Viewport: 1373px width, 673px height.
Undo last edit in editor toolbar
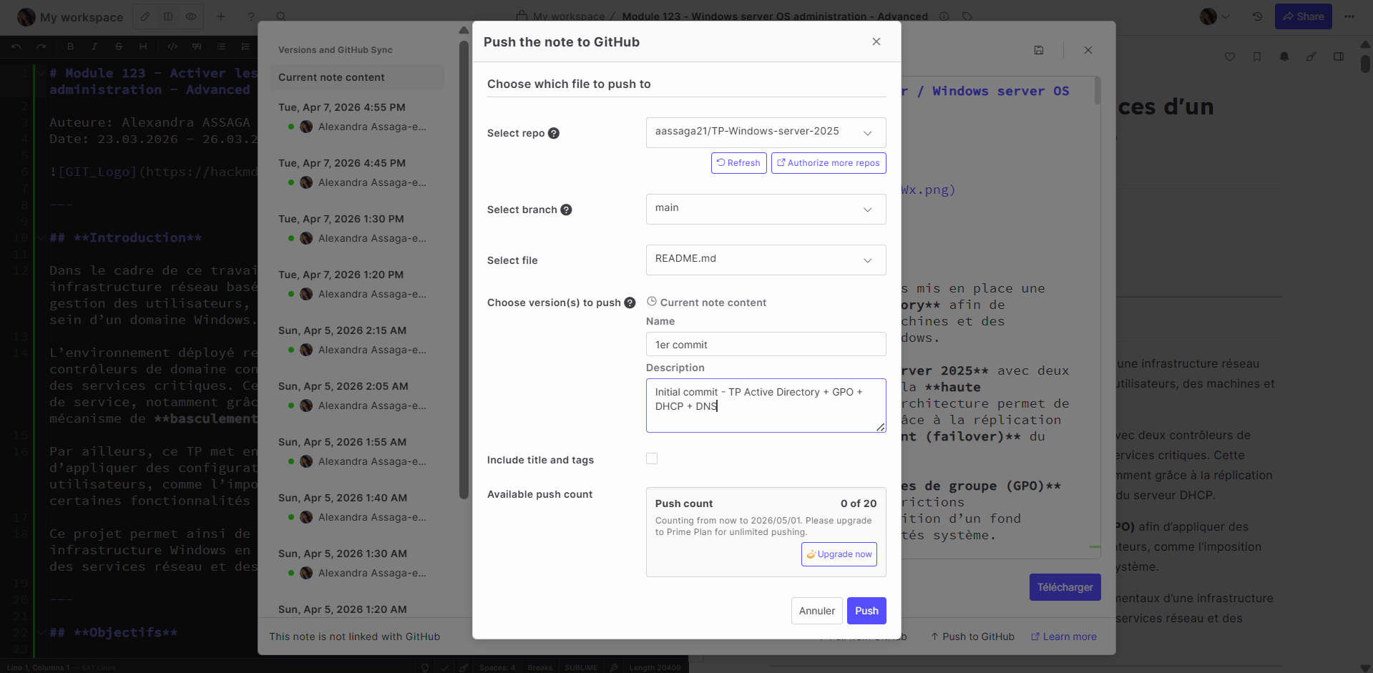click(16, 46)
